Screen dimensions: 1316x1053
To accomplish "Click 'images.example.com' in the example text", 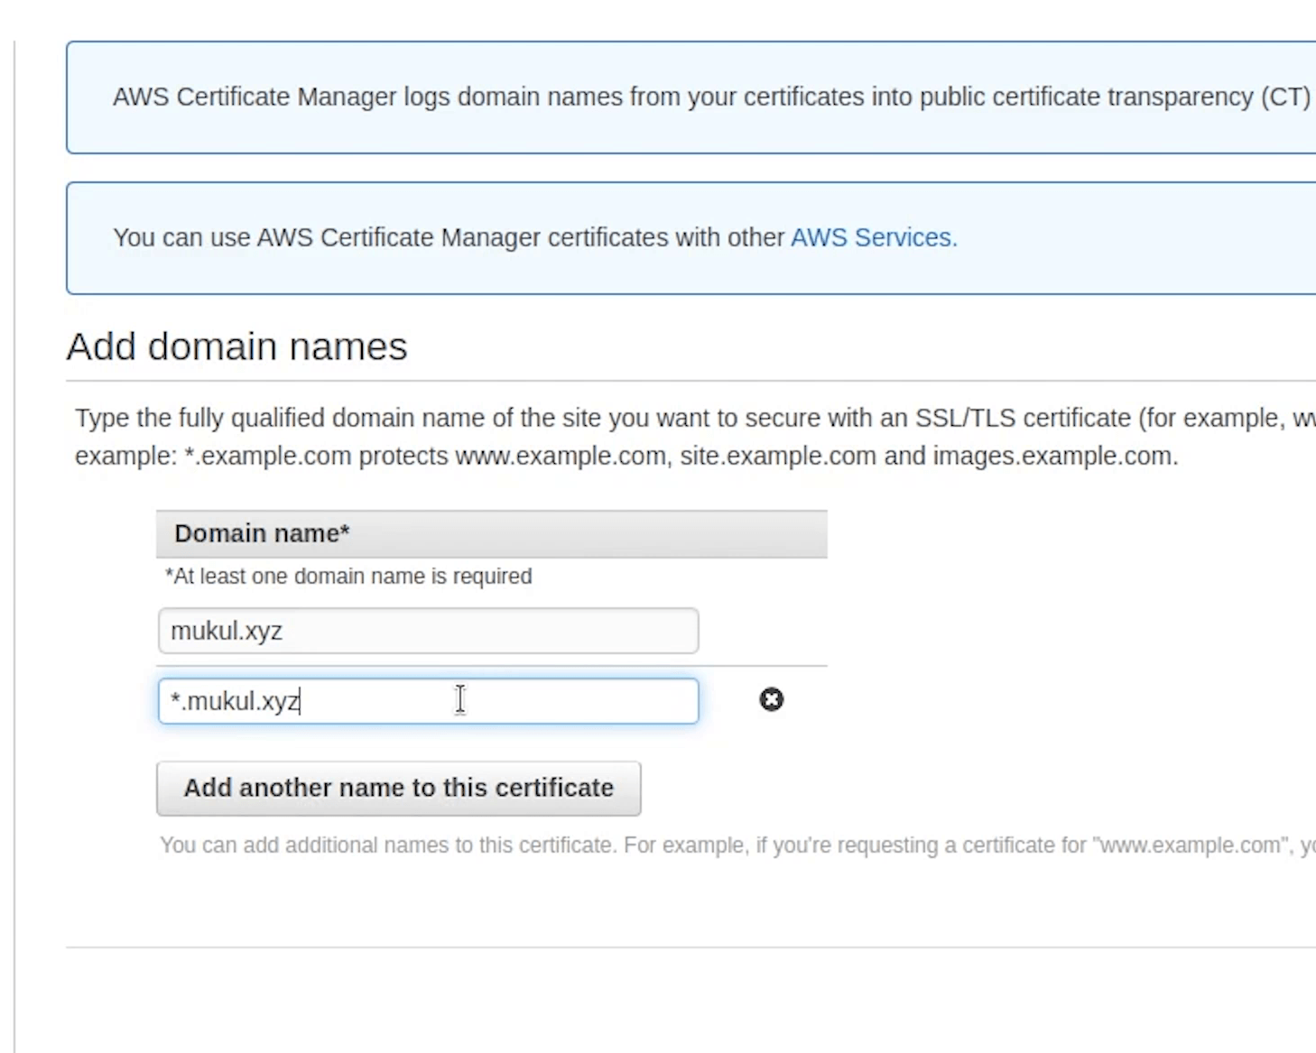I will [x=1054, y=457].
